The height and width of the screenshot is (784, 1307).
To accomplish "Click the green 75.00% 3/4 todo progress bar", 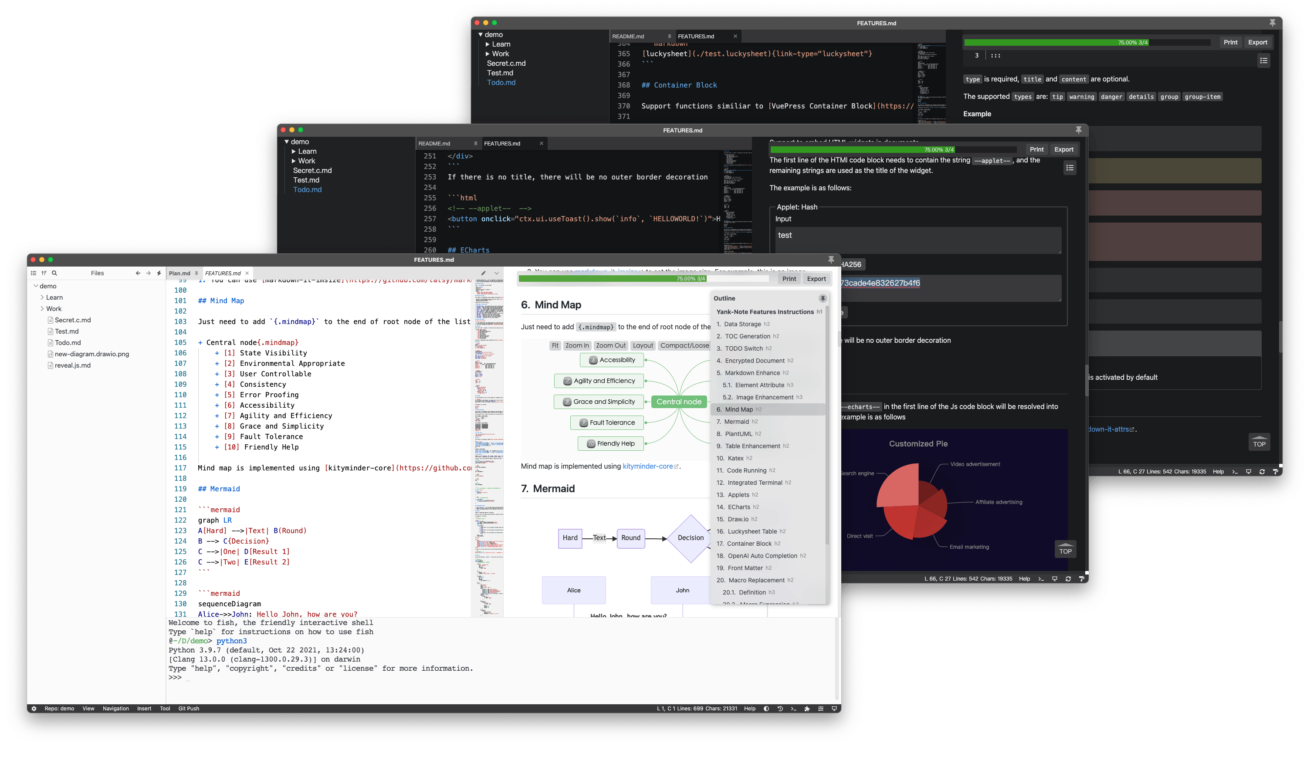I will point(613,279).
